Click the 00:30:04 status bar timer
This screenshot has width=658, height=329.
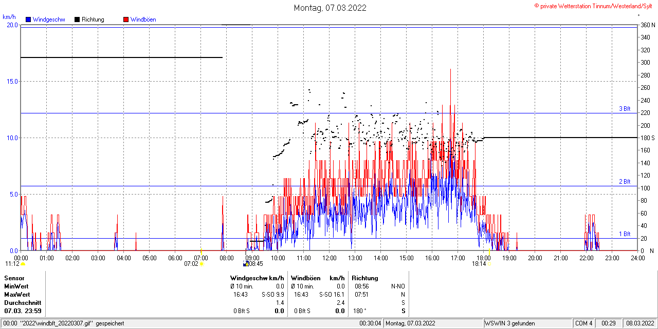(x=370, y=323)
